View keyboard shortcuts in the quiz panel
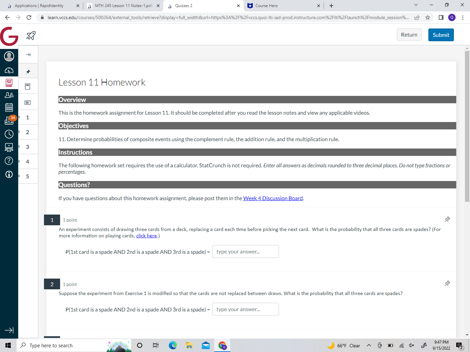The width and height of the screenshot is (470, 352). tap(28, 102)
